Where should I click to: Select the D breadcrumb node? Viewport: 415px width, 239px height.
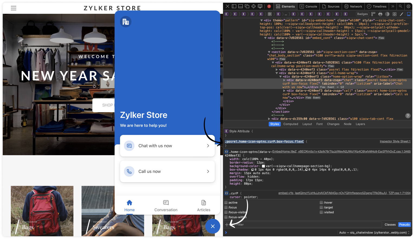(x=270, y=14)
